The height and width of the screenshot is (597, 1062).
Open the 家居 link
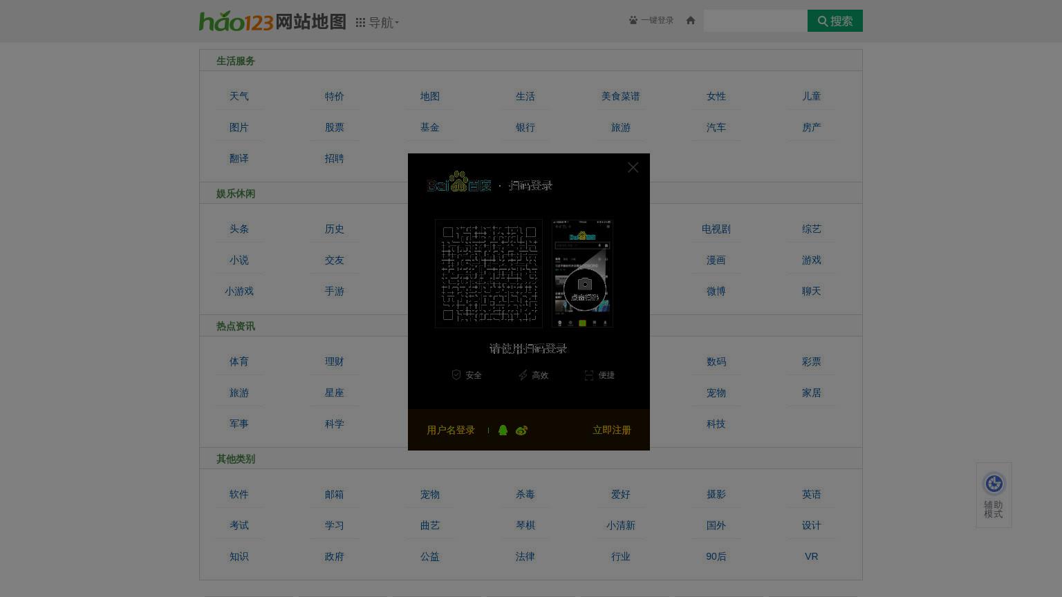[x=812, y=392]
